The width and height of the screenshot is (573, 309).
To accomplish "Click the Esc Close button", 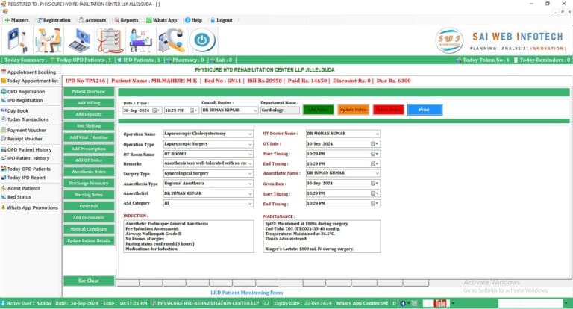I will pyautogui.click(x=89, y=281).
